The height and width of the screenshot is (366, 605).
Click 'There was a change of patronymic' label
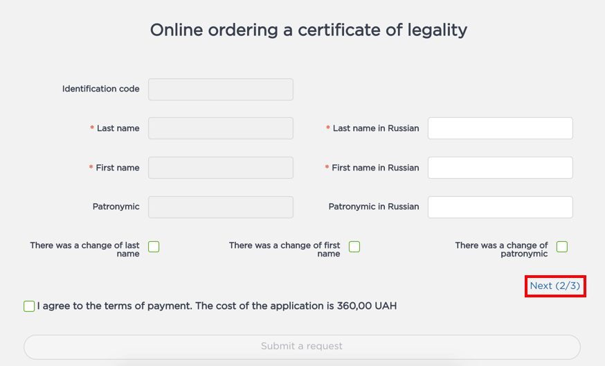pyautogui.click(x=501, y=250)
